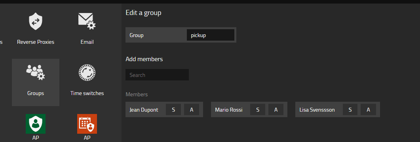This screenshot has height=142, width=420.
Task: Toggle A for Mario Rossi
Action: pos(276,109)
